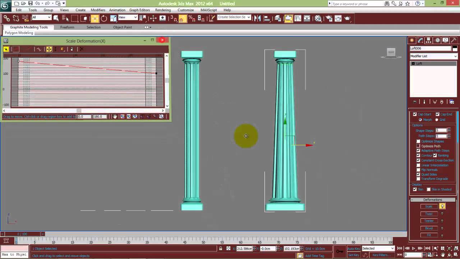Open the Graph Editors menu
This screenshot has width=460, height=259.
coord(139,10)
